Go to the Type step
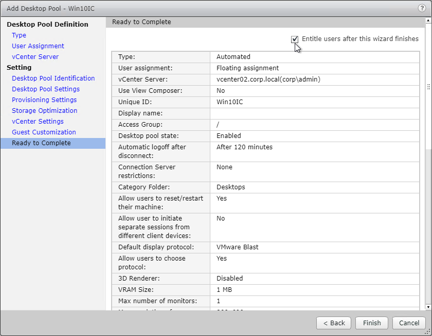432x336 pixels. pyautogui.click(x=19, y=35)
